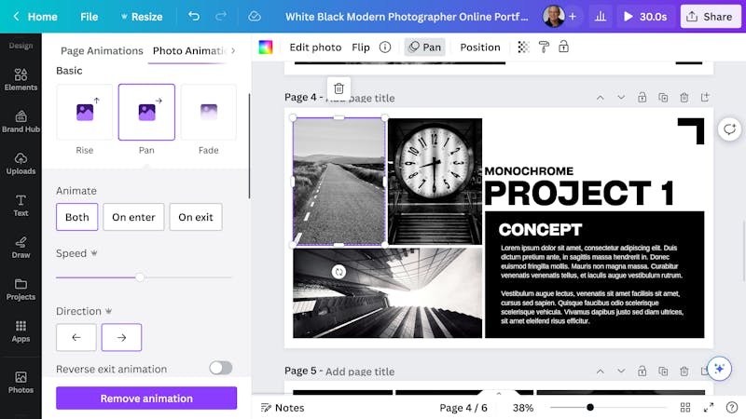746x419 pixels.
Task: Open the Magic assistant sparkle button
Action: (x=719, y=369)
